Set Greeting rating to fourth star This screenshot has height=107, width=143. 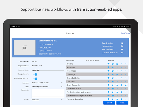coord(121,64)
